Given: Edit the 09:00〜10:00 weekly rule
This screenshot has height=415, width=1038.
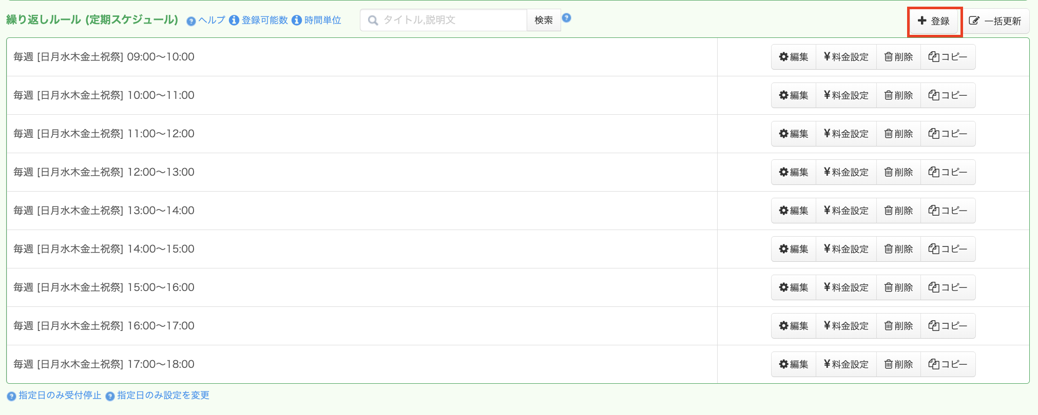Looking at the screenshot, I should tap(794, 57).
